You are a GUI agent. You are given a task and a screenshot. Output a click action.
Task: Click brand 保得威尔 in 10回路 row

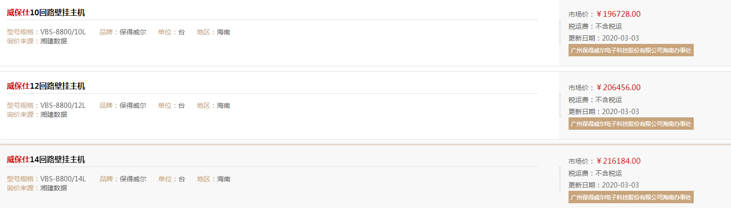[133, 32]
